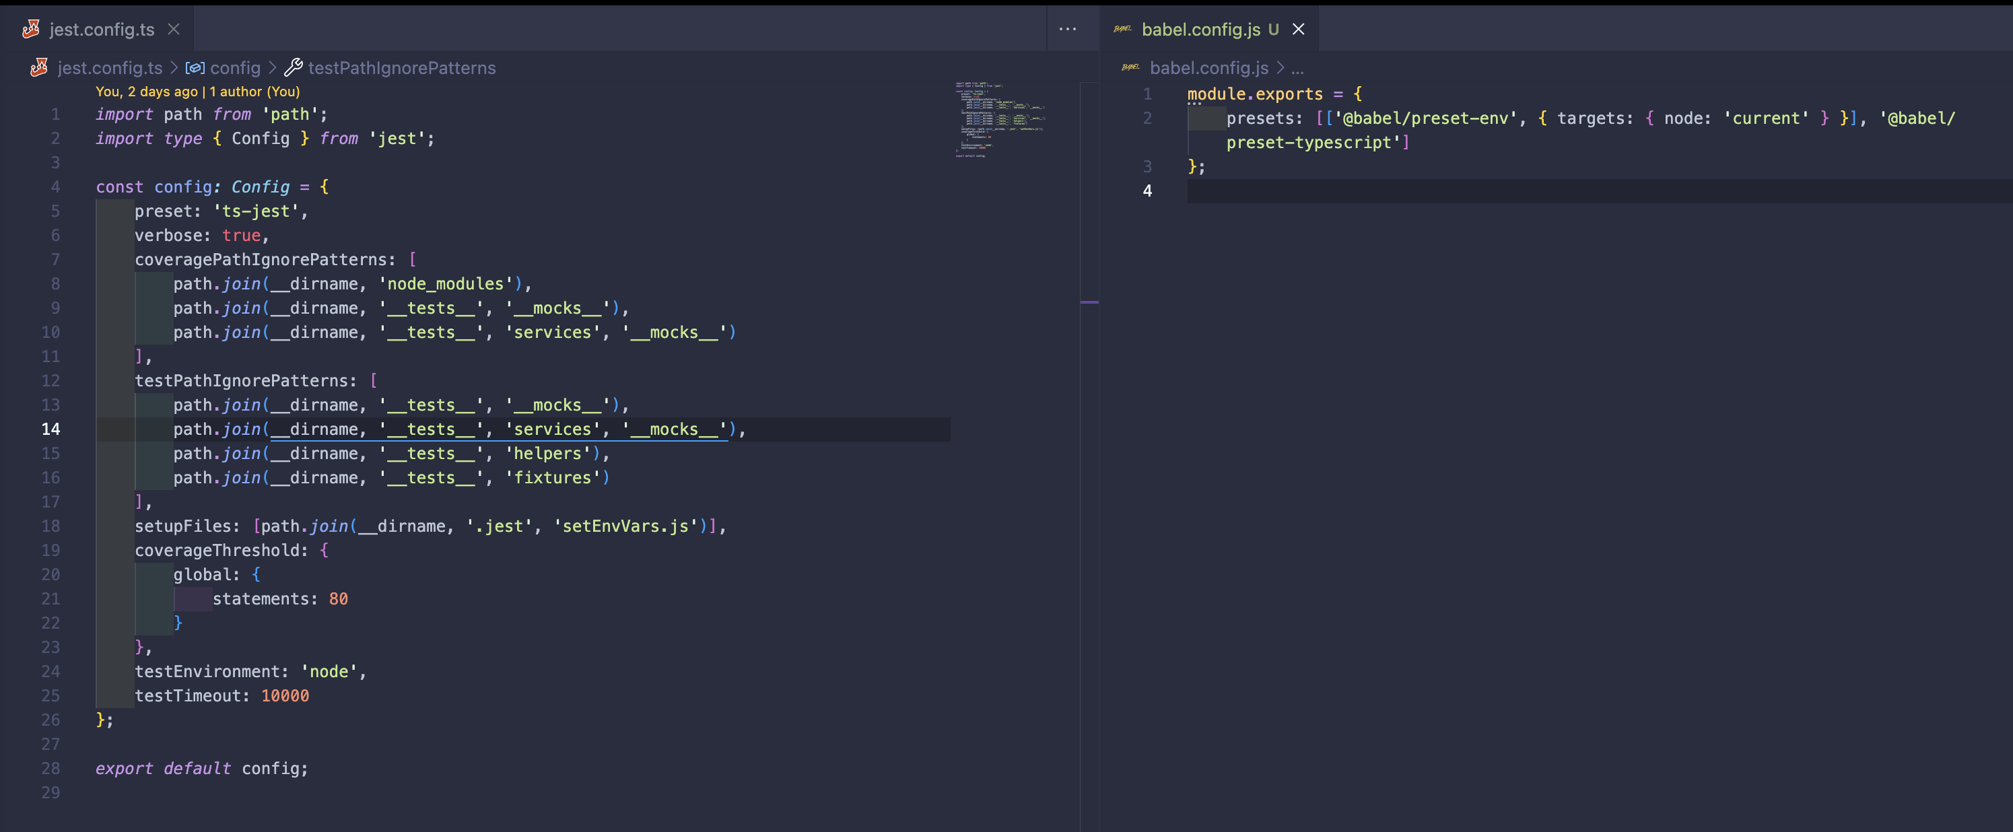Click the wrench icon beside testPathIgnorePatterns breadcrumb

[293, 68]
